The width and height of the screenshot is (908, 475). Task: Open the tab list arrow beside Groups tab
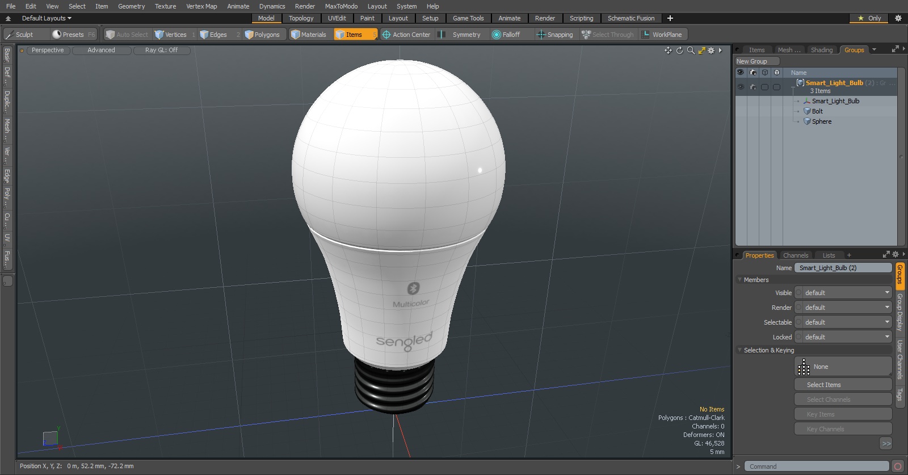point(874,50)
